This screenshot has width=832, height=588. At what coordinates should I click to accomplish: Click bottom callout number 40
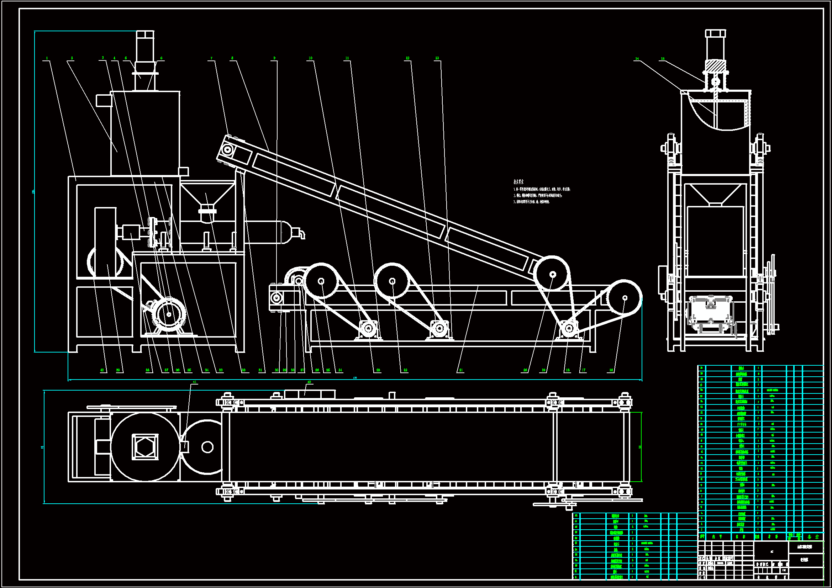pyautogui.click(x=102, y=370)
